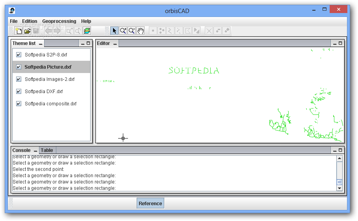
Task: Select Softpedia DXF.dxf layer name
Action: click(44, 91)
